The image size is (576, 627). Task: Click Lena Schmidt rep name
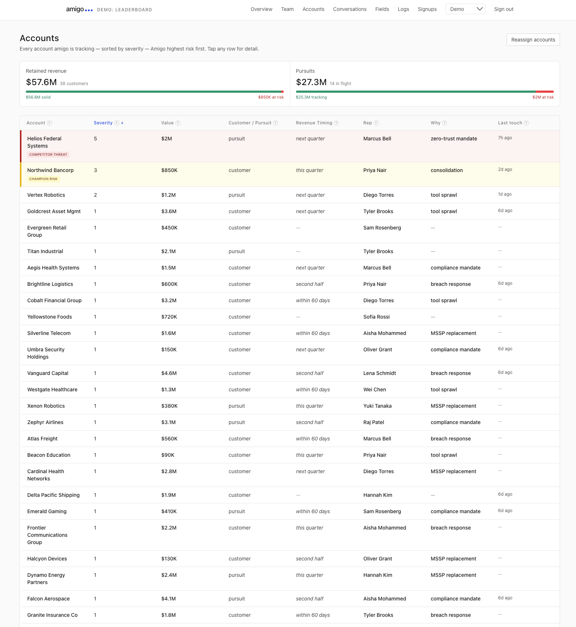(x=380, y=373)
